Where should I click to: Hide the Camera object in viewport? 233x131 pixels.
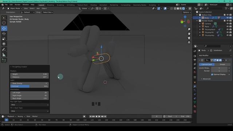click(x=228, y=24)
